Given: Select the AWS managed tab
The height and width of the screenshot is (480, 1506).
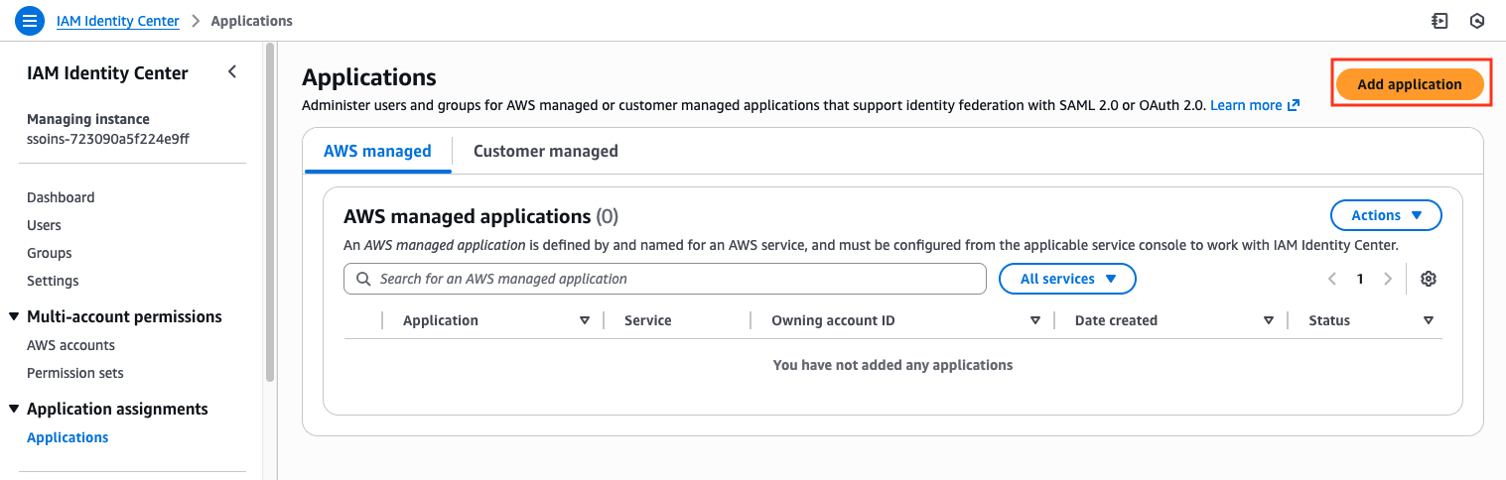Looking at the screenshot, I should pos(377,151).
